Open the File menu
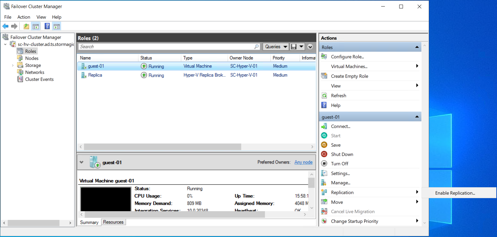This screenshot has width=497, height=237. [8, 17]
